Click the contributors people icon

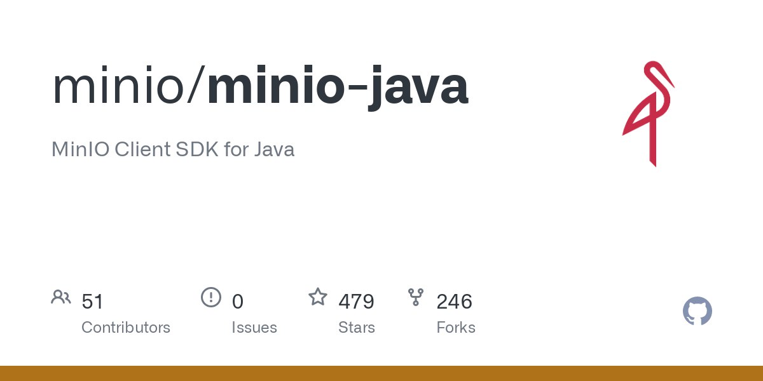click(61, 297)
